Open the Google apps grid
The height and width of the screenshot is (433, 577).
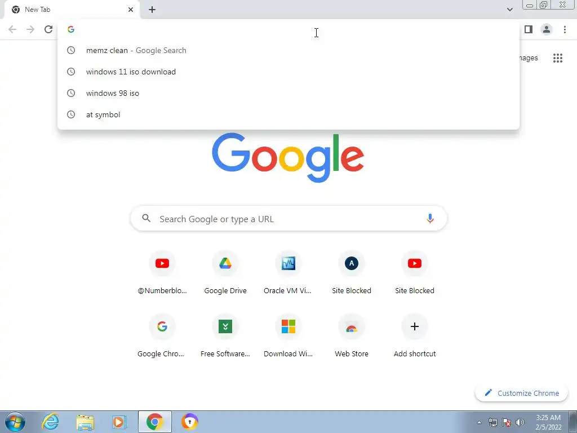click(558, 58)
